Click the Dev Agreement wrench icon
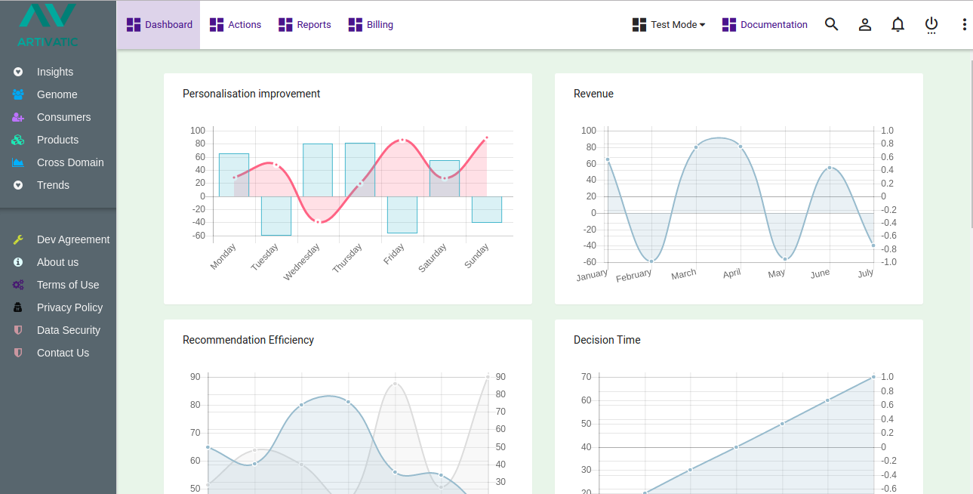 tap(19, 239)
